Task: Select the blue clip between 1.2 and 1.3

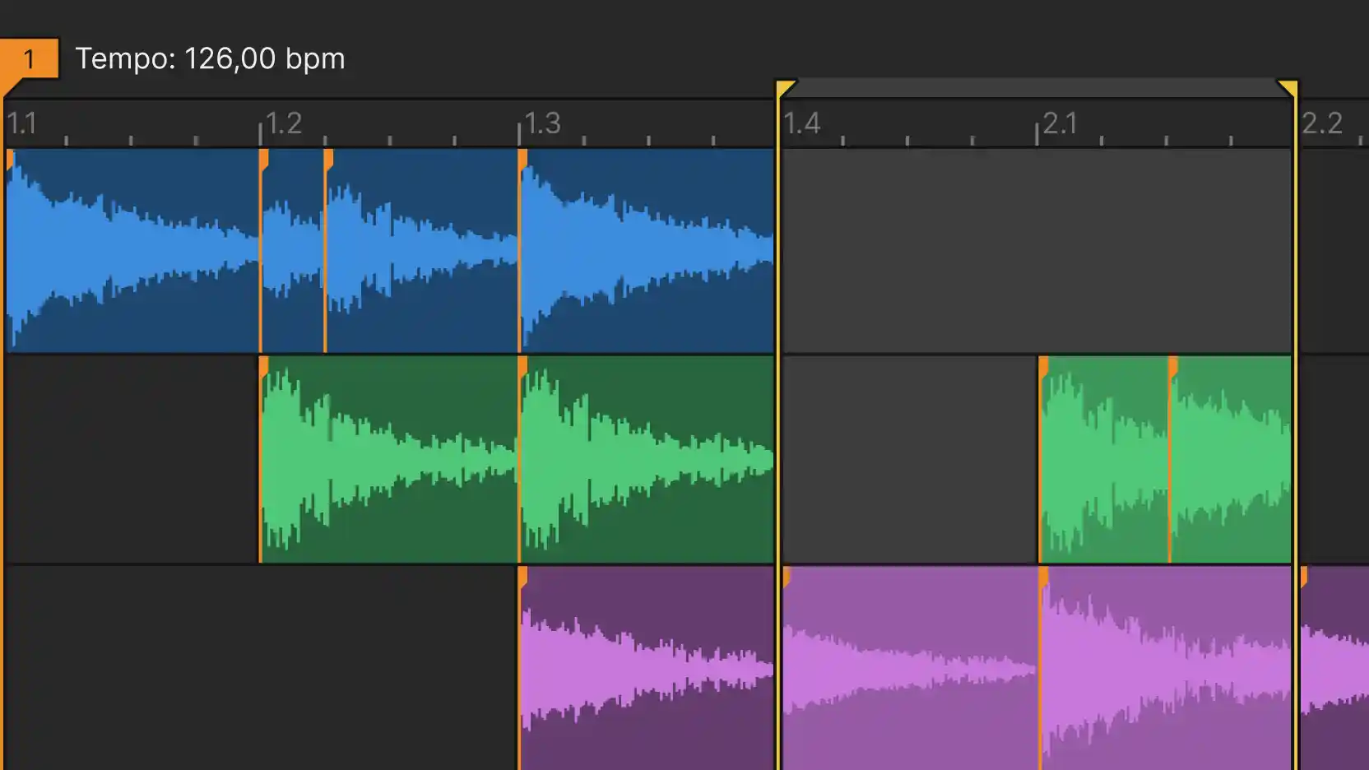Action: click(421, 251)
